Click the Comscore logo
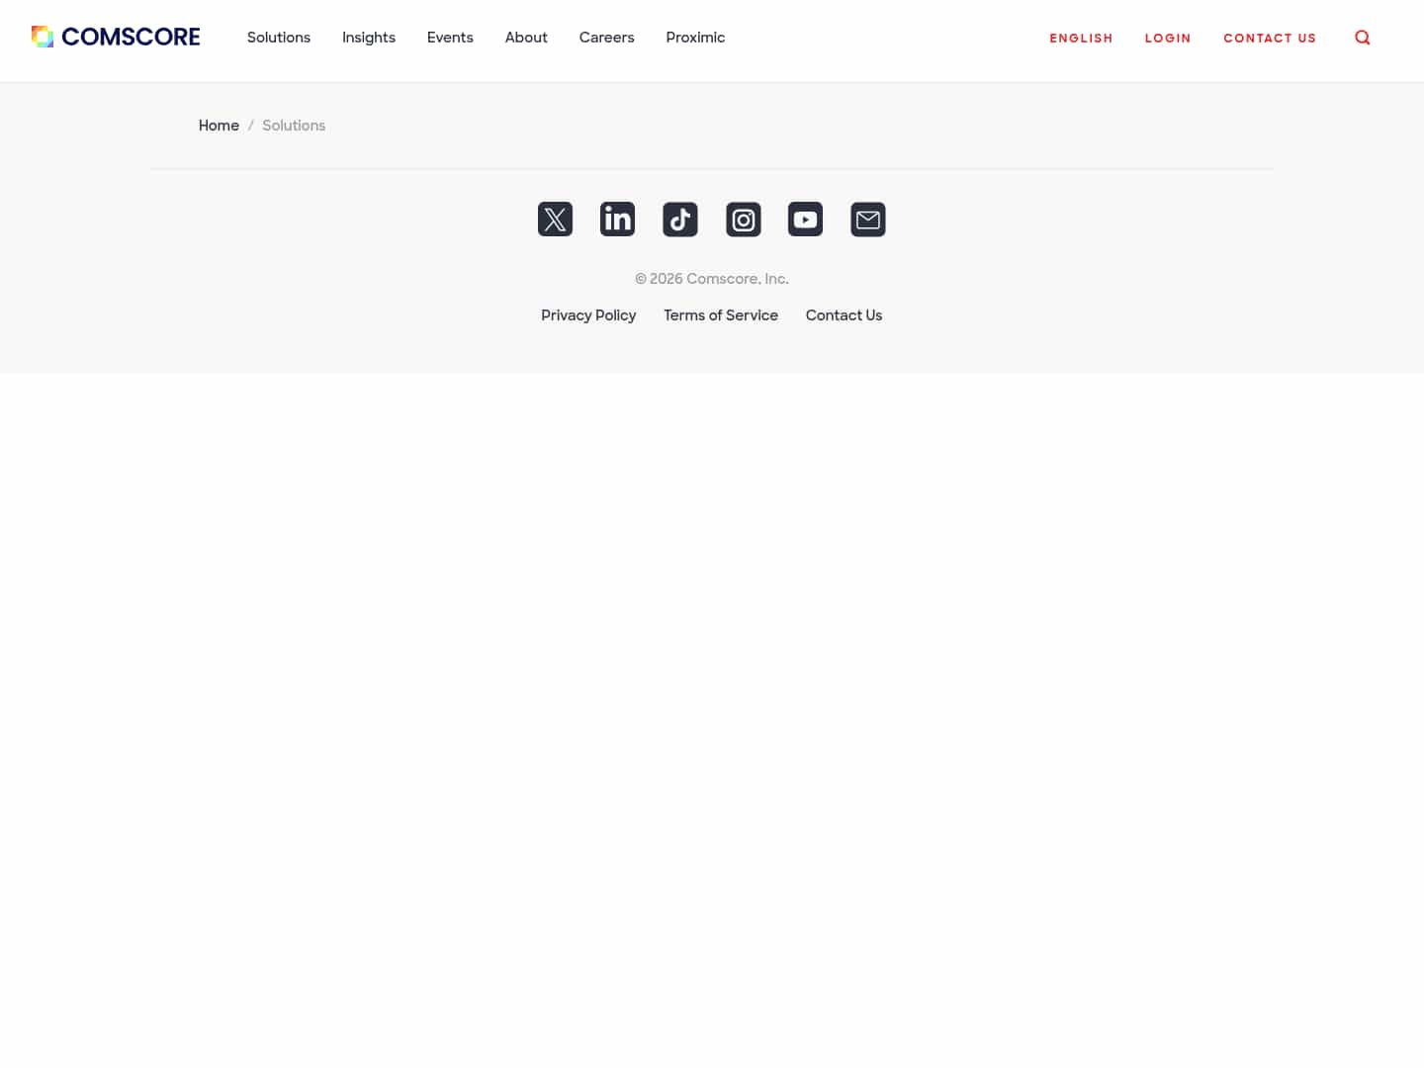 click(116, 37)
